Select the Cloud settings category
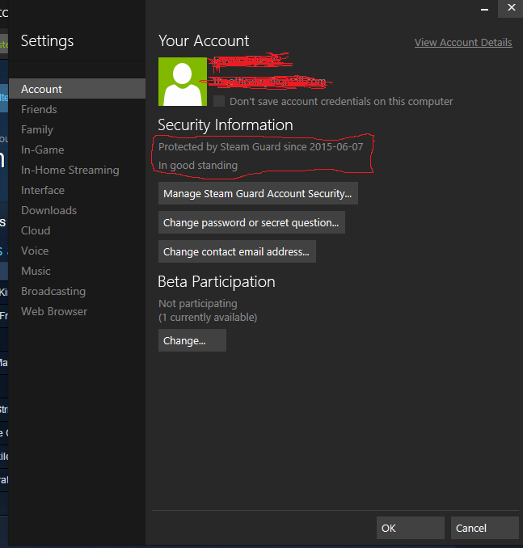The height and width of the screenshot is (548, 523). [36, 230]
